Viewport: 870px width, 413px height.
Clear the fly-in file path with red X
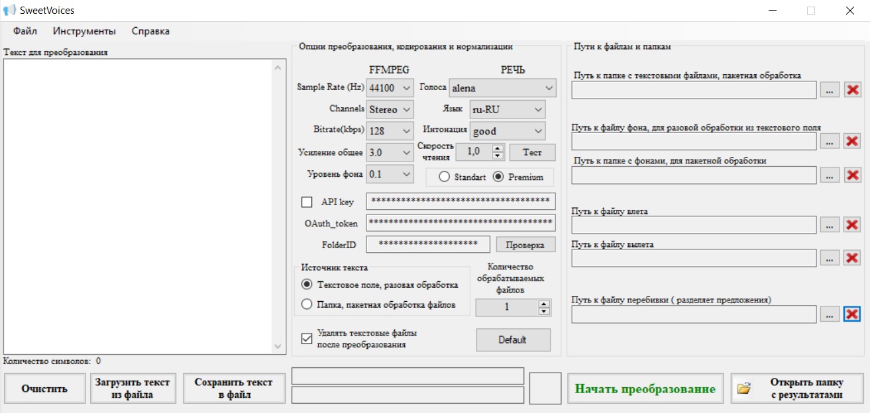pyautogui.click(x=852, y=225)
